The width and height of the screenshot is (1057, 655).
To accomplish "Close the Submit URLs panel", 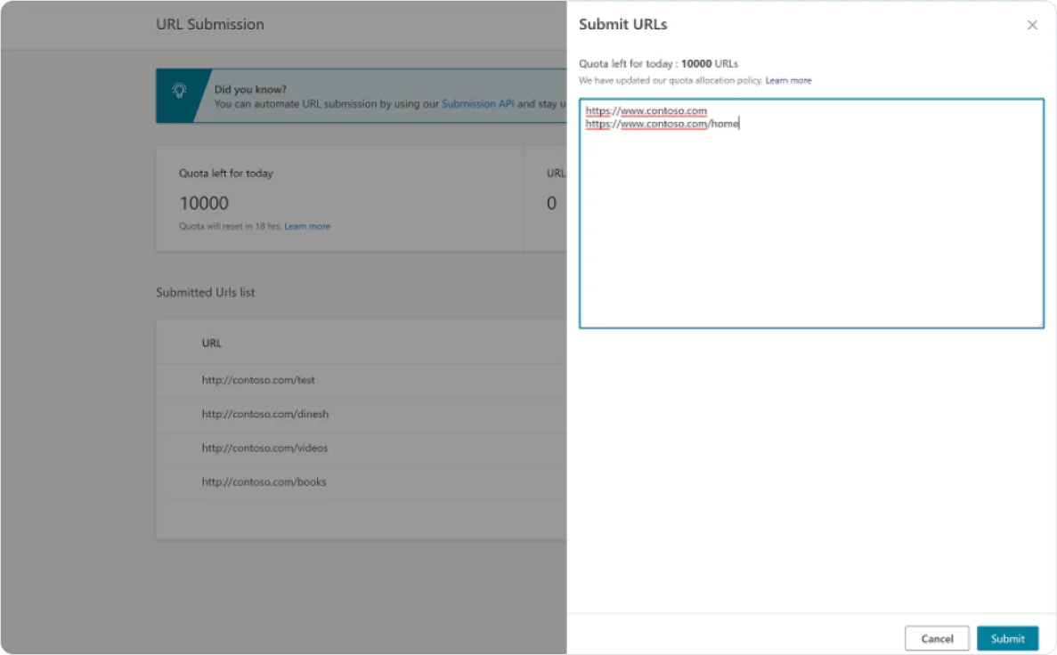I will (1031, 25).
